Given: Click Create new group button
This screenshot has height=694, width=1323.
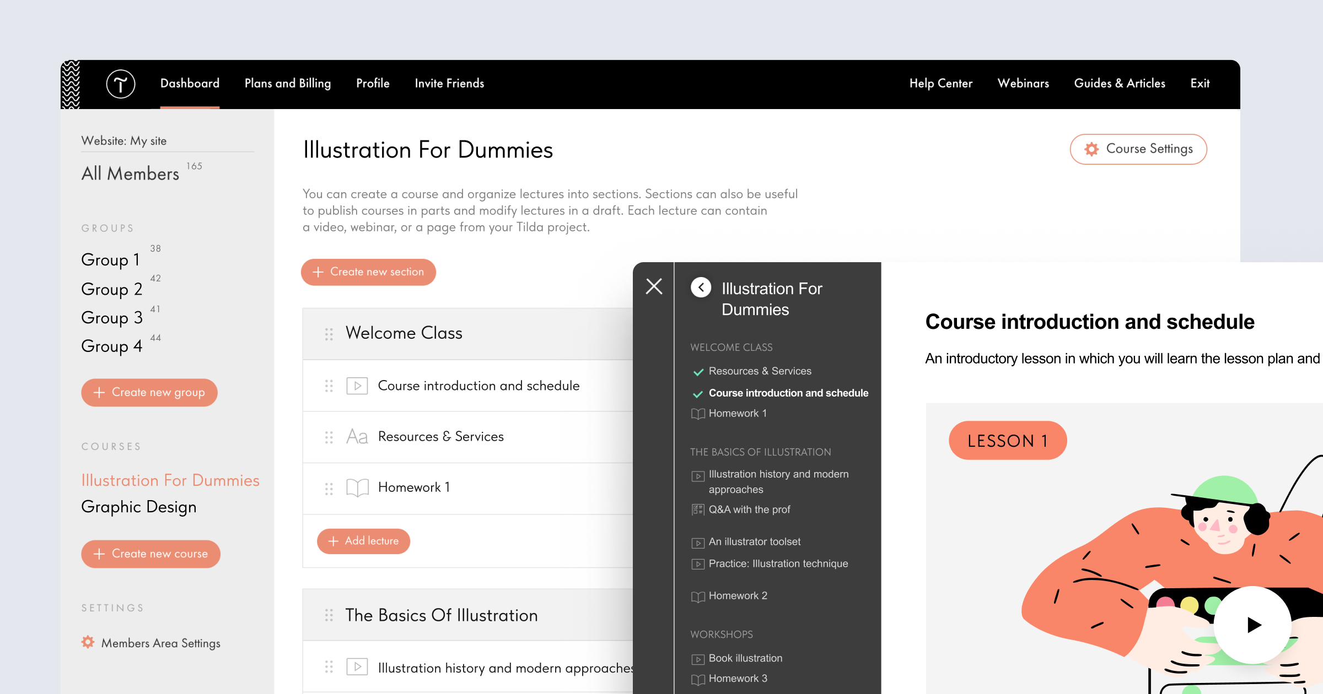Looking at the screenshot, I should 149,392.
